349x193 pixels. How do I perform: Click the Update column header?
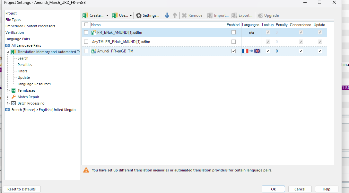pyautogui.click(x=319, y=25)
